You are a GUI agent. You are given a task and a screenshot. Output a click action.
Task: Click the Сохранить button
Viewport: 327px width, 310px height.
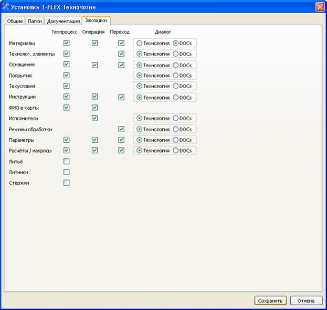tap(270, 301)
